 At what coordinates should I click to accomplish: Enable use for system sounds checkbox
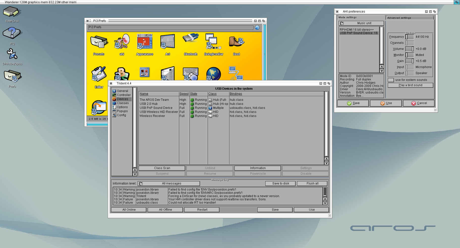[x=391, y=80]
